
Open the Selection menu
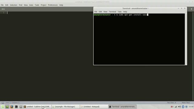13,5
